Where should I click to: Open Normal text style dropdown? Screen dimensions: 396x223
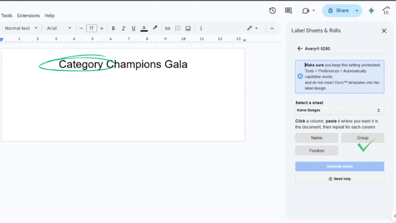[x=21, y=28]
